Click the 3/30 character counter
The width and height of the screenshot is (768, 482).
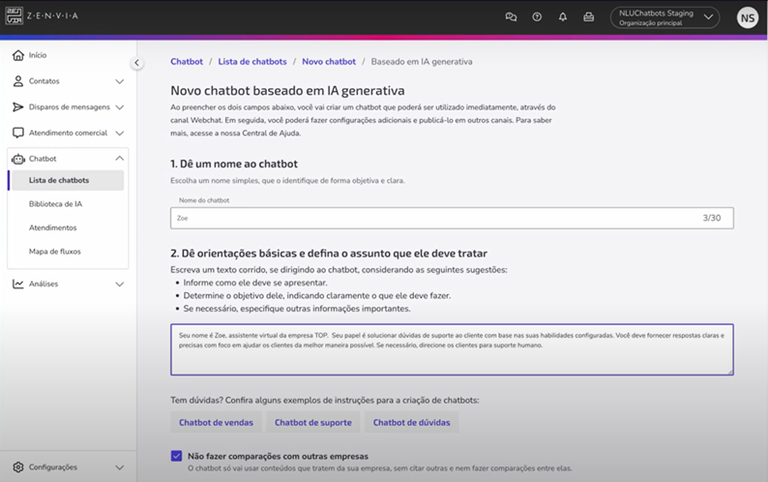712,218
